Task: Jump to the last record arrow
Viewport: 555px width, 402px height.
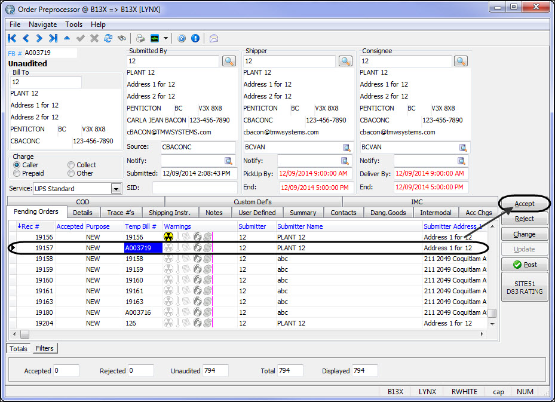Action: [53, 38]
